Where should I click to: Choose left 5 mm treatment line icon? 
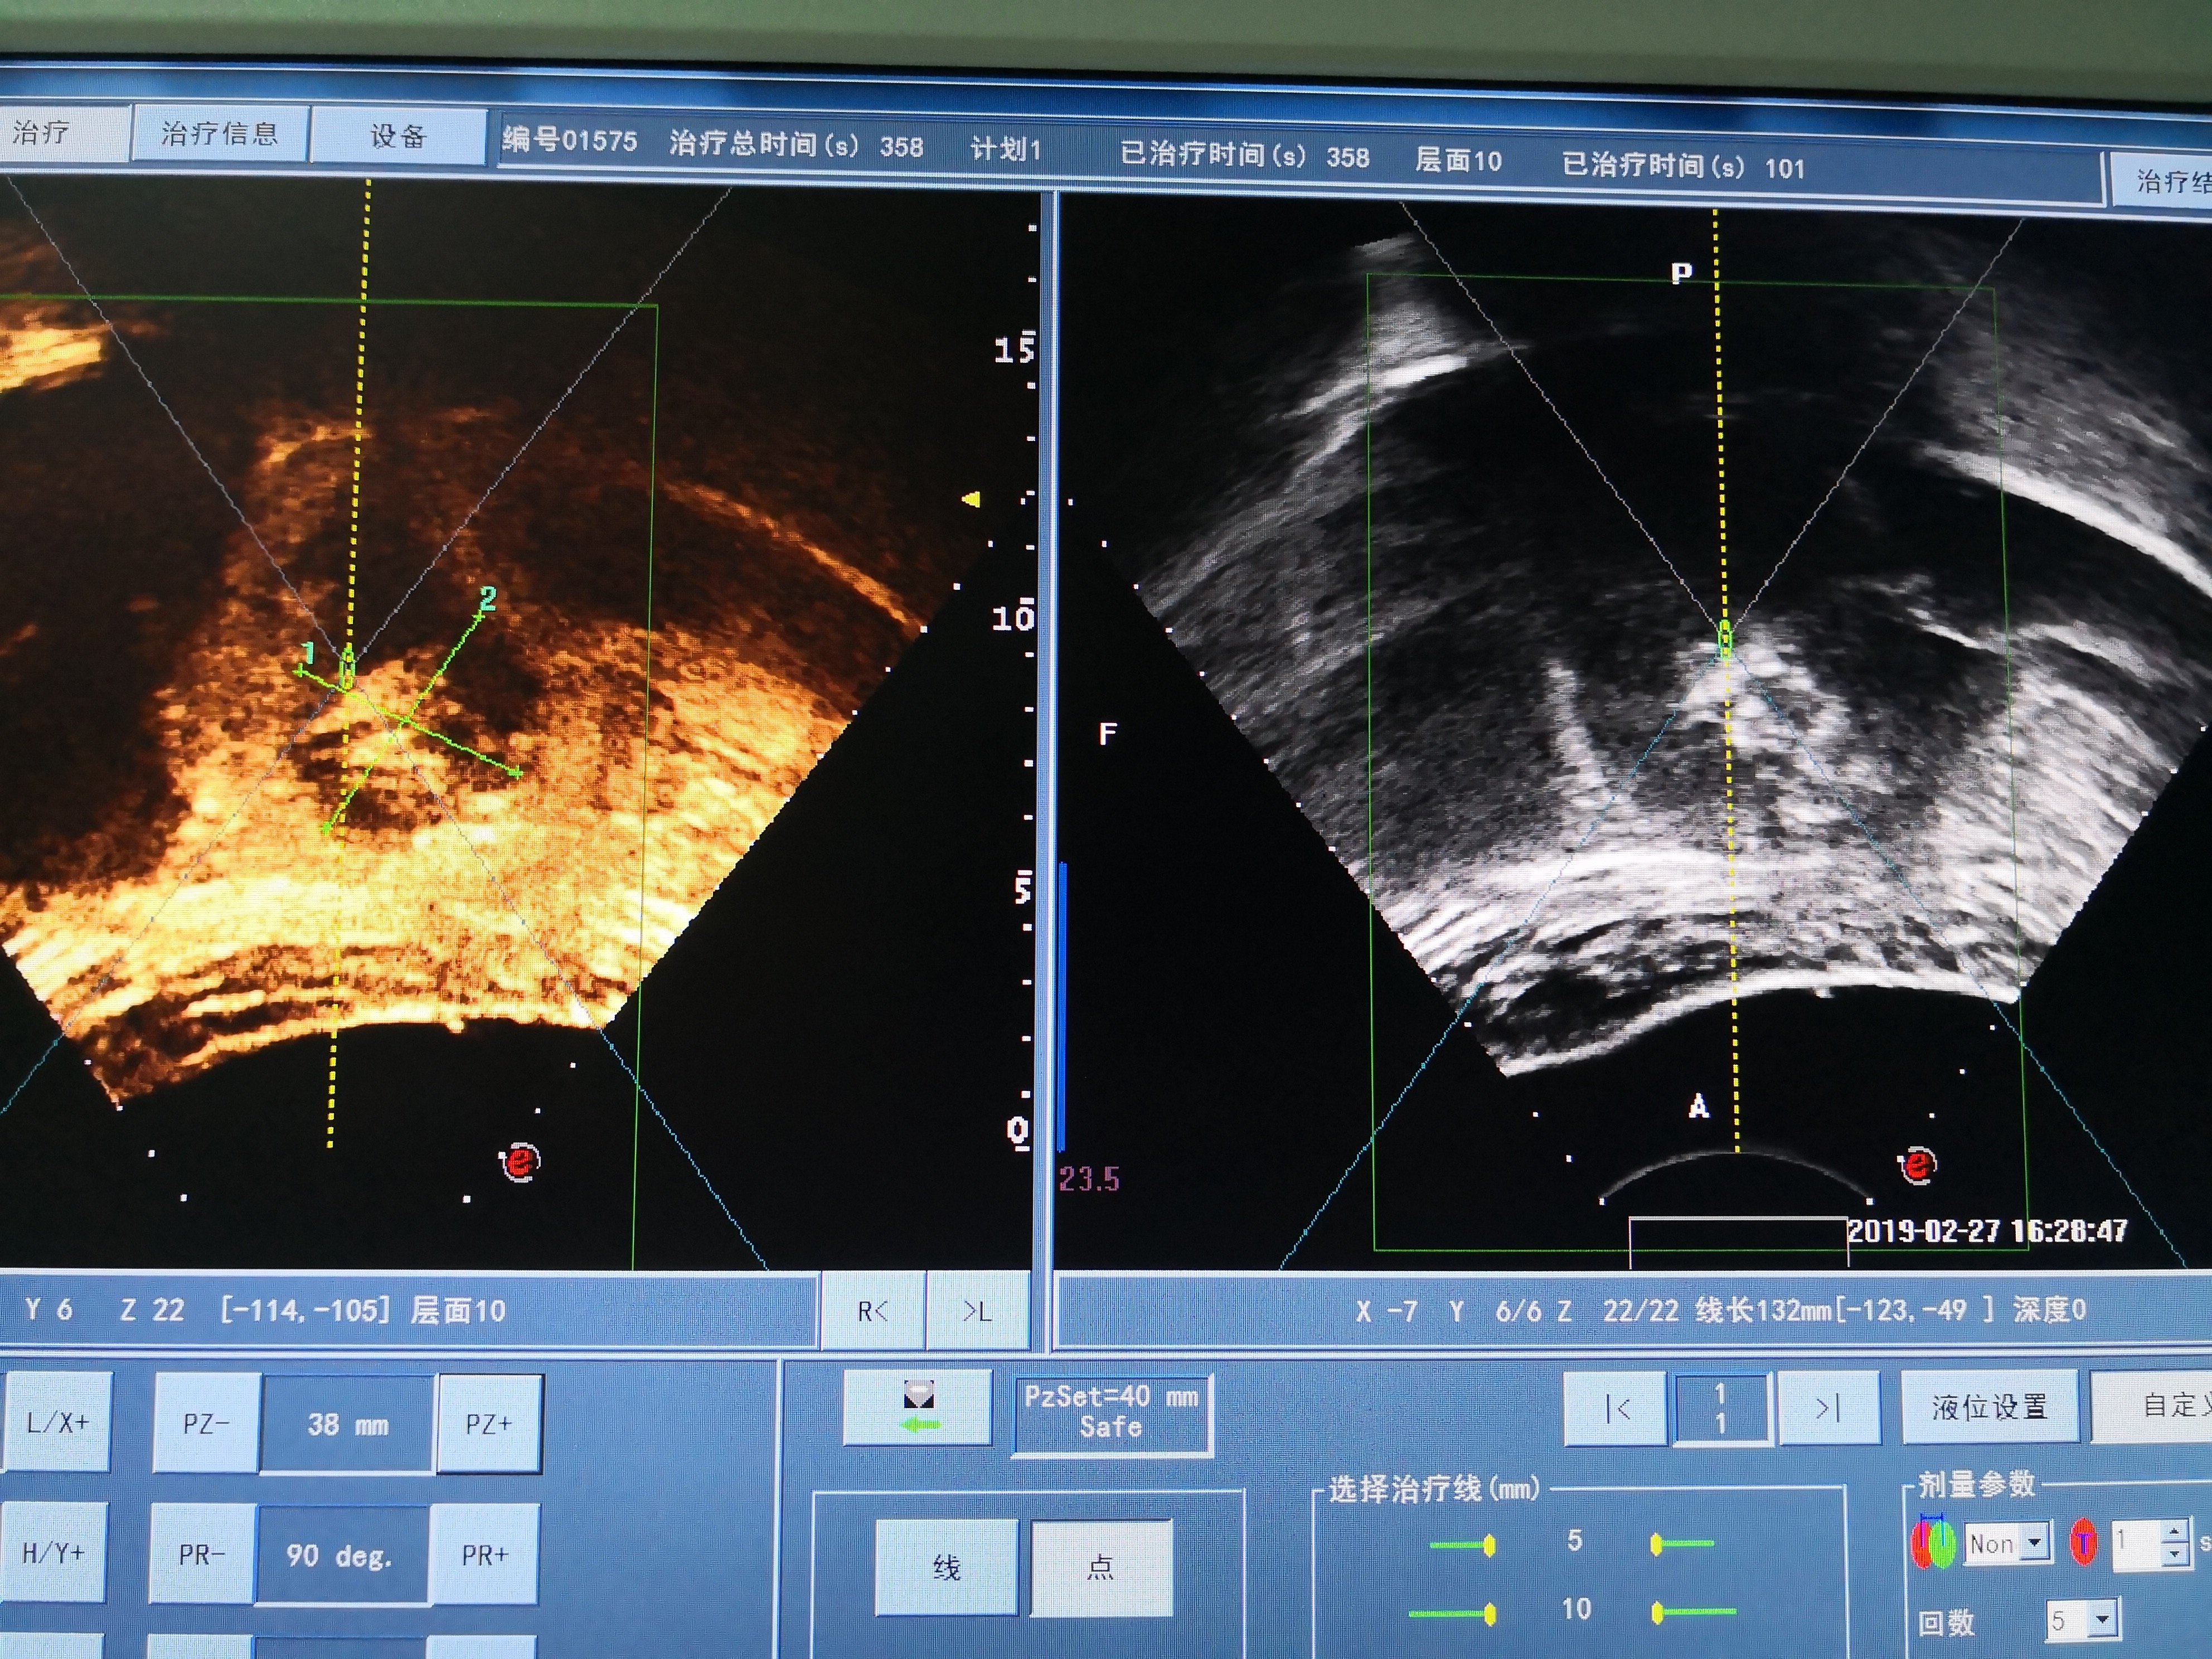(1463, 1545)
